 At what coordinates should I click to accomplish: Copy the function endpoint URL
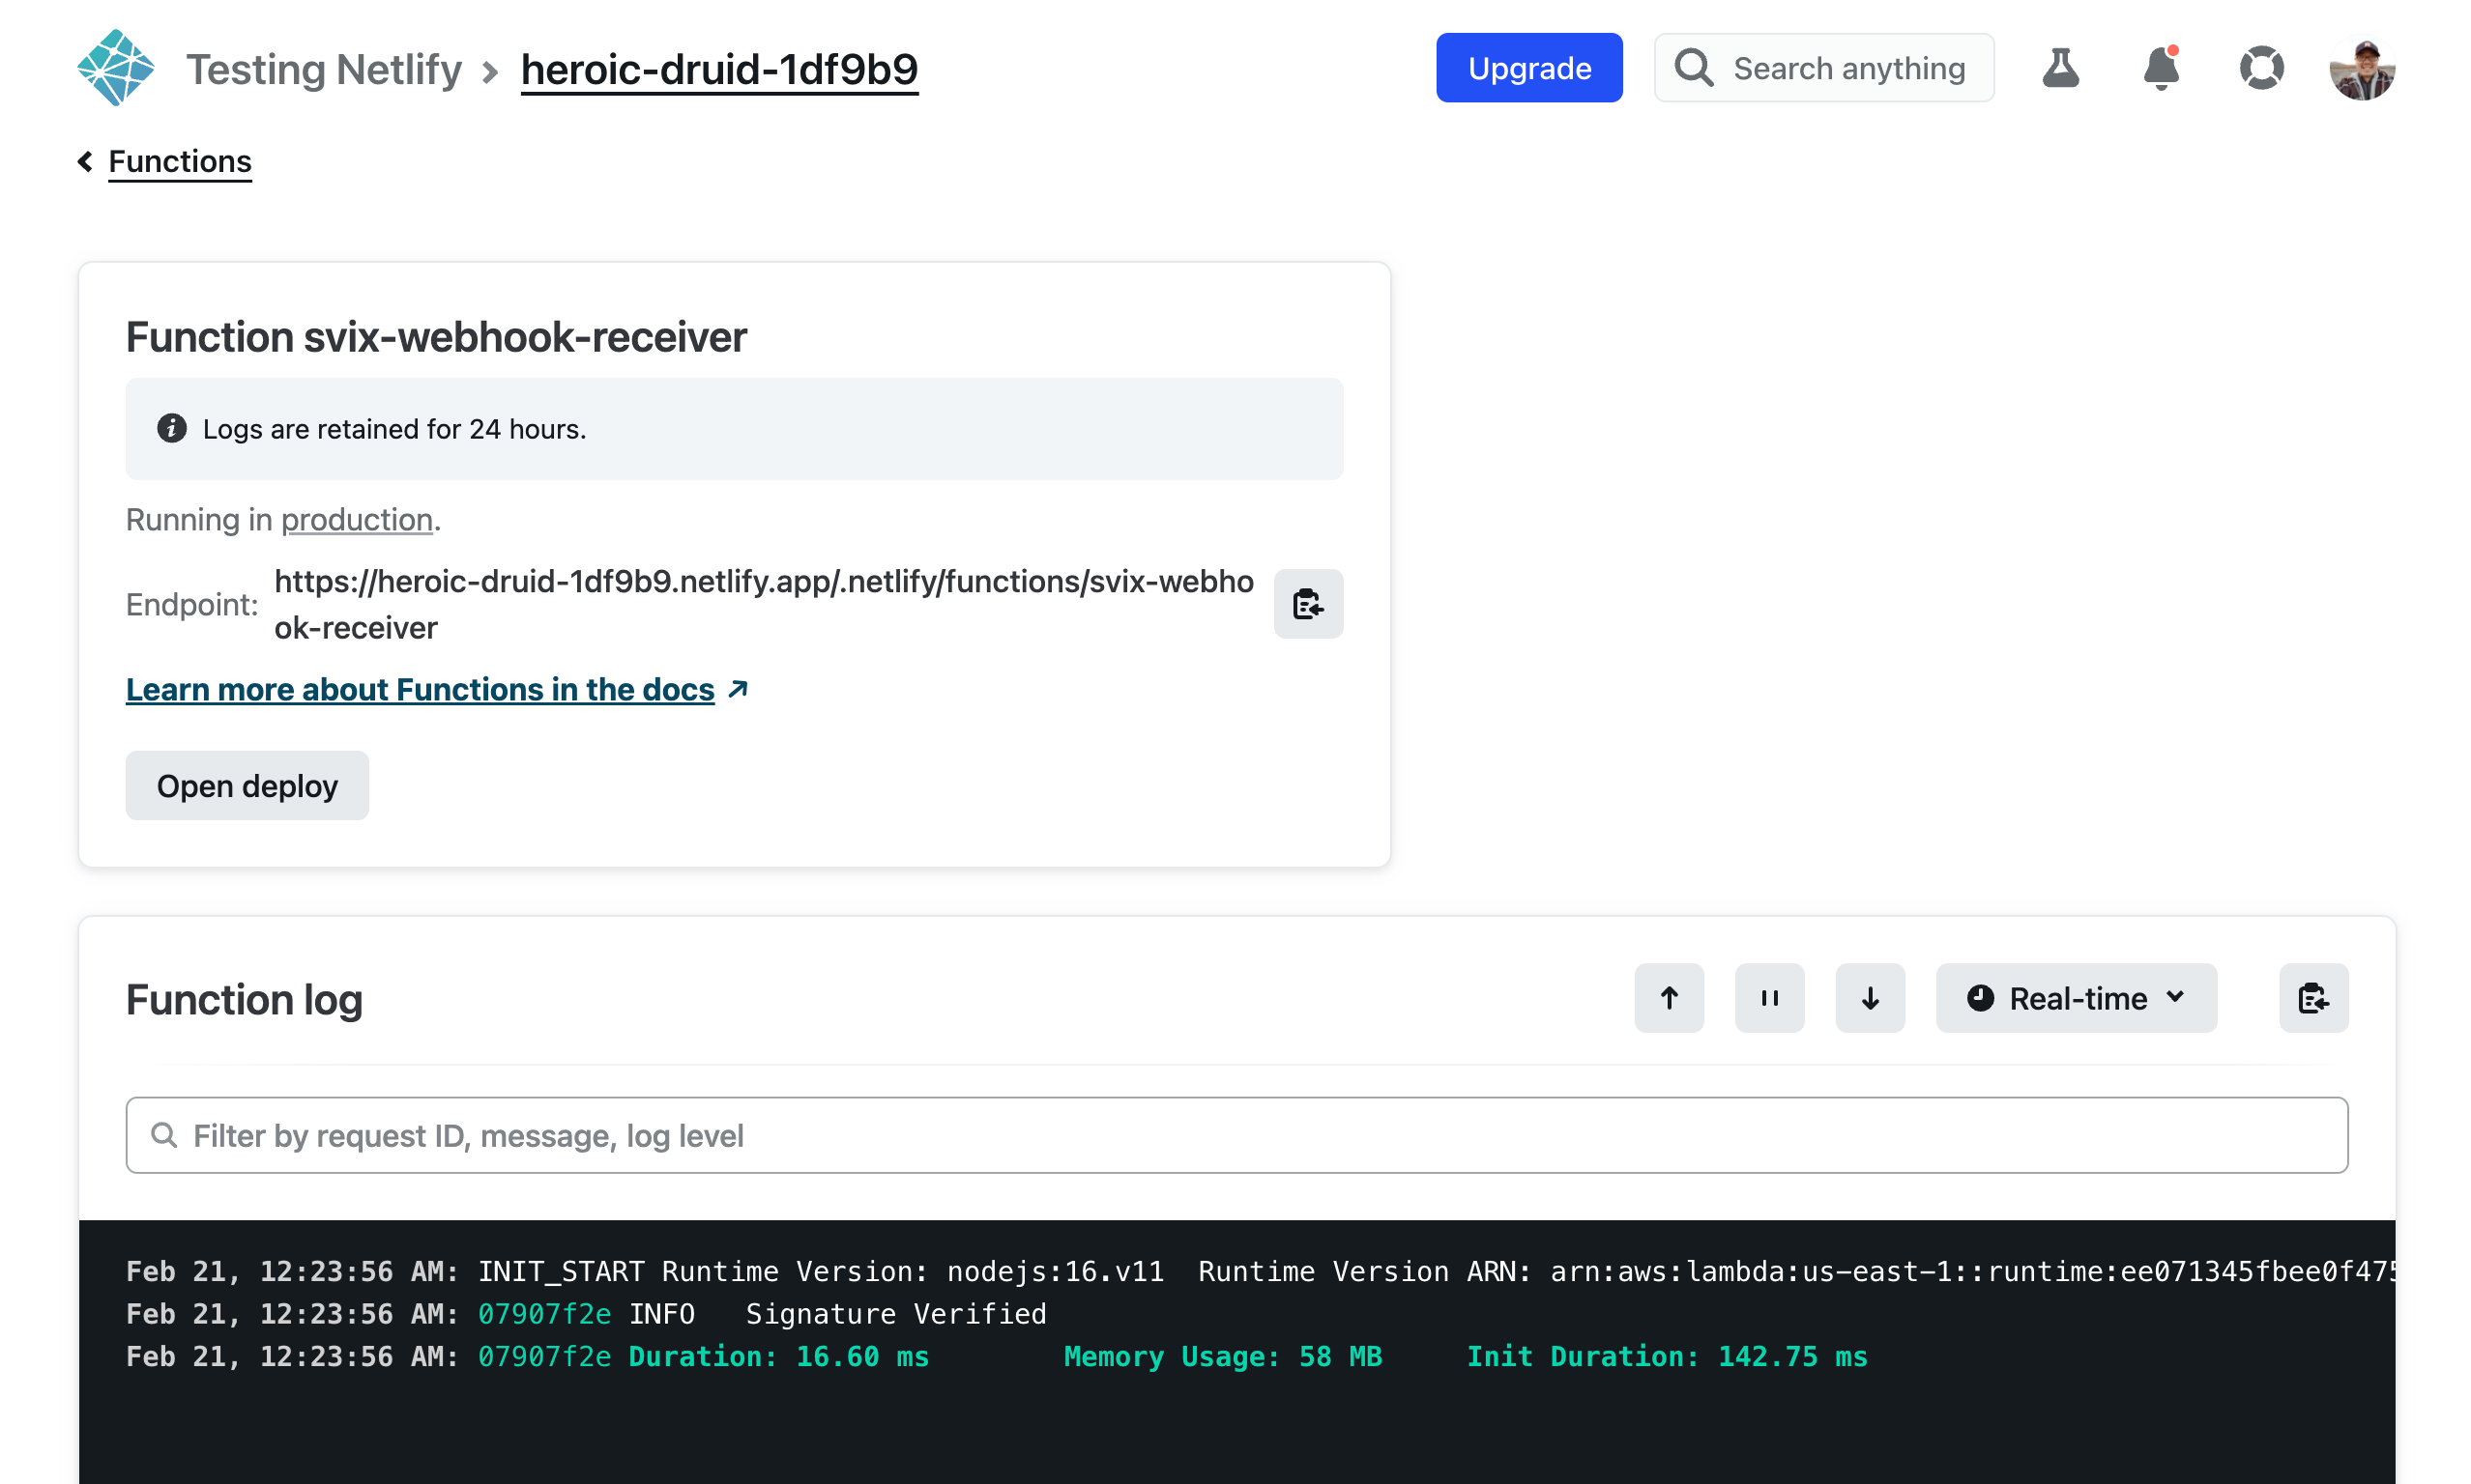point(1308,604)
